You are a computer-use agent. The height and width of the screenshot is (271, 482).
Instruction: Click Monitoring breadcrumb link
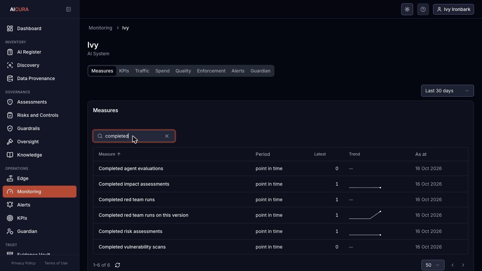(100, 28)
